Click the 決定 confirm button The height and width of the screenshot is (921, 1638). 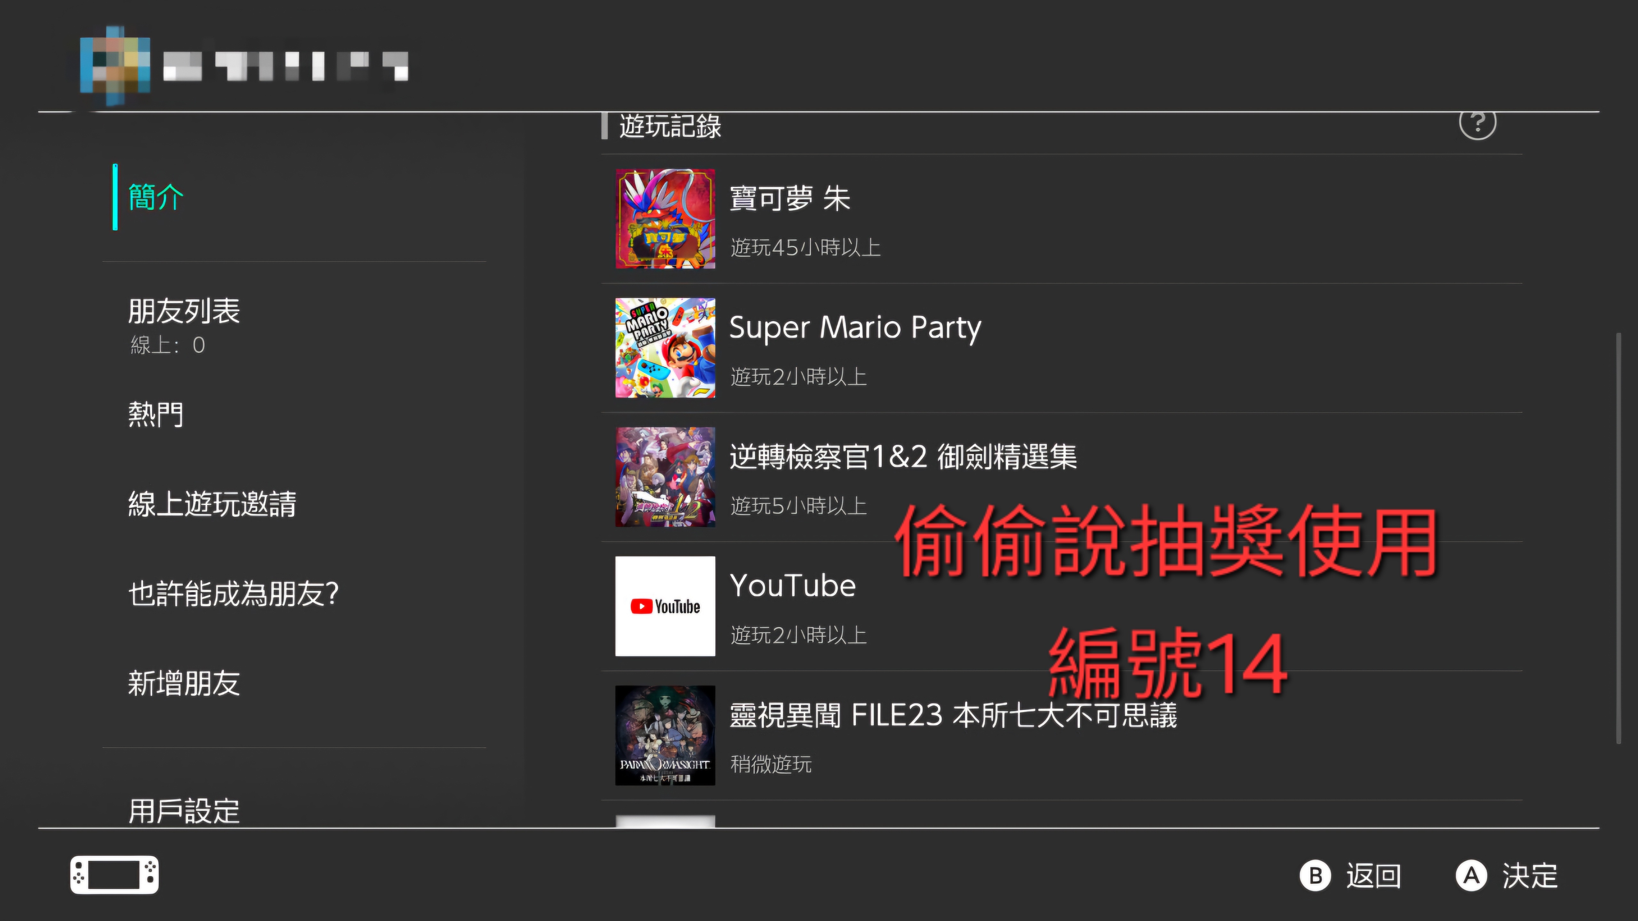(x=1507, y=875)
